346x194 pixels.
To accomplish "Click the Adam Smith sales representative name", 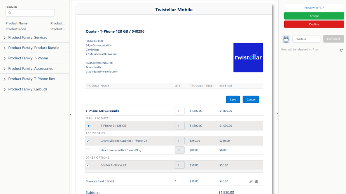I will [x=93, y=67].
